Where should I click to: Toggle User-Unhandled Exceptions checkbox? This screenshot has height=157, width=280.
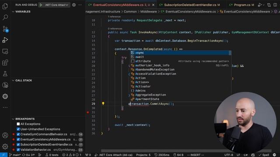[x=18, y=129]
